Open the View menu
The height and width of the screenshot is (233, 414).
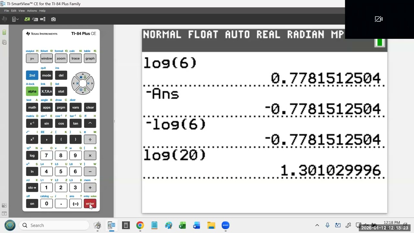click(x=21, y=11)
